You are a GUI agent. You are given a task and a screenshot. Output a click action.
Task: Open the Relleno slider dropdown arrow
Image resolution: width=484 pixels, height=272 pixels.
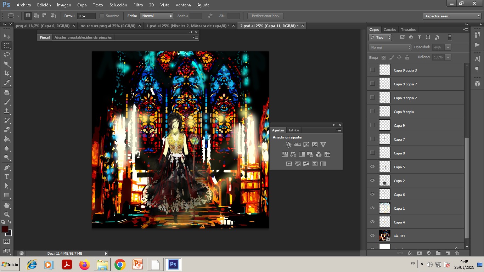click(x=448, y=57)
